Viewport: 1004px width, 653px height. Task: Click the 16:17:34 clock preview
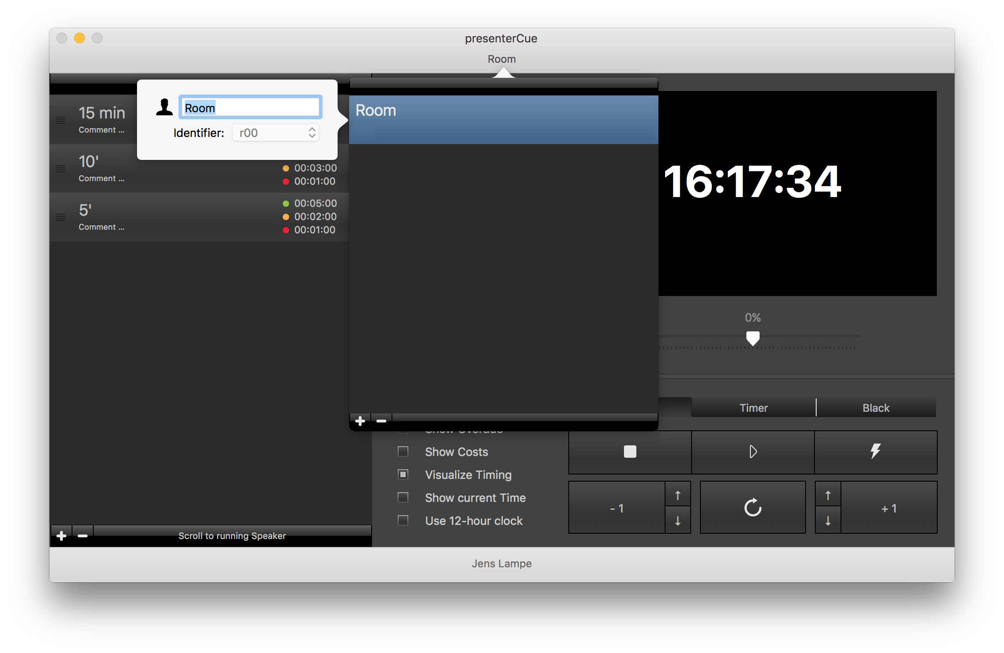[x=753, y=182]
